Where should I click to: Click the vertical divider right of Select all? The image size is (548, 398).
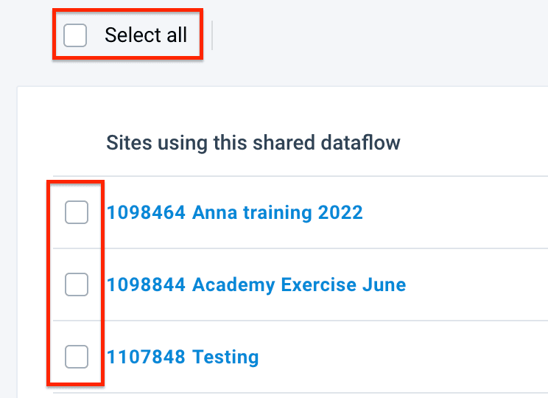212,35
